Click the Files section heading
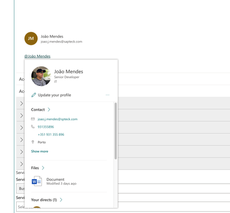Image resolution: width=230 pixels, height=213 pixels. pos(35,168)
